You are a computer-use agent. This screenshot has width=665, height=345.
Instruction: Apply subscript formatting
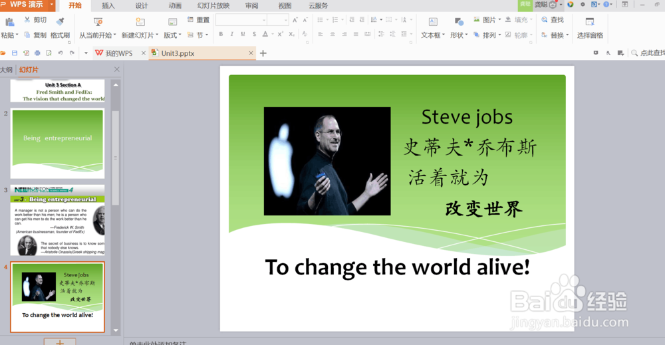pos(292,34)
